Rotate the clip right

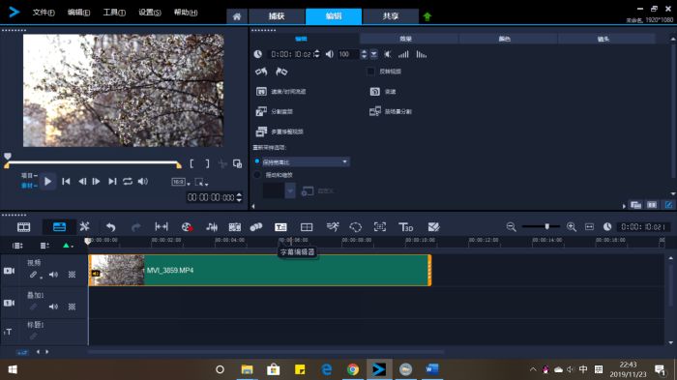[281, 72]
